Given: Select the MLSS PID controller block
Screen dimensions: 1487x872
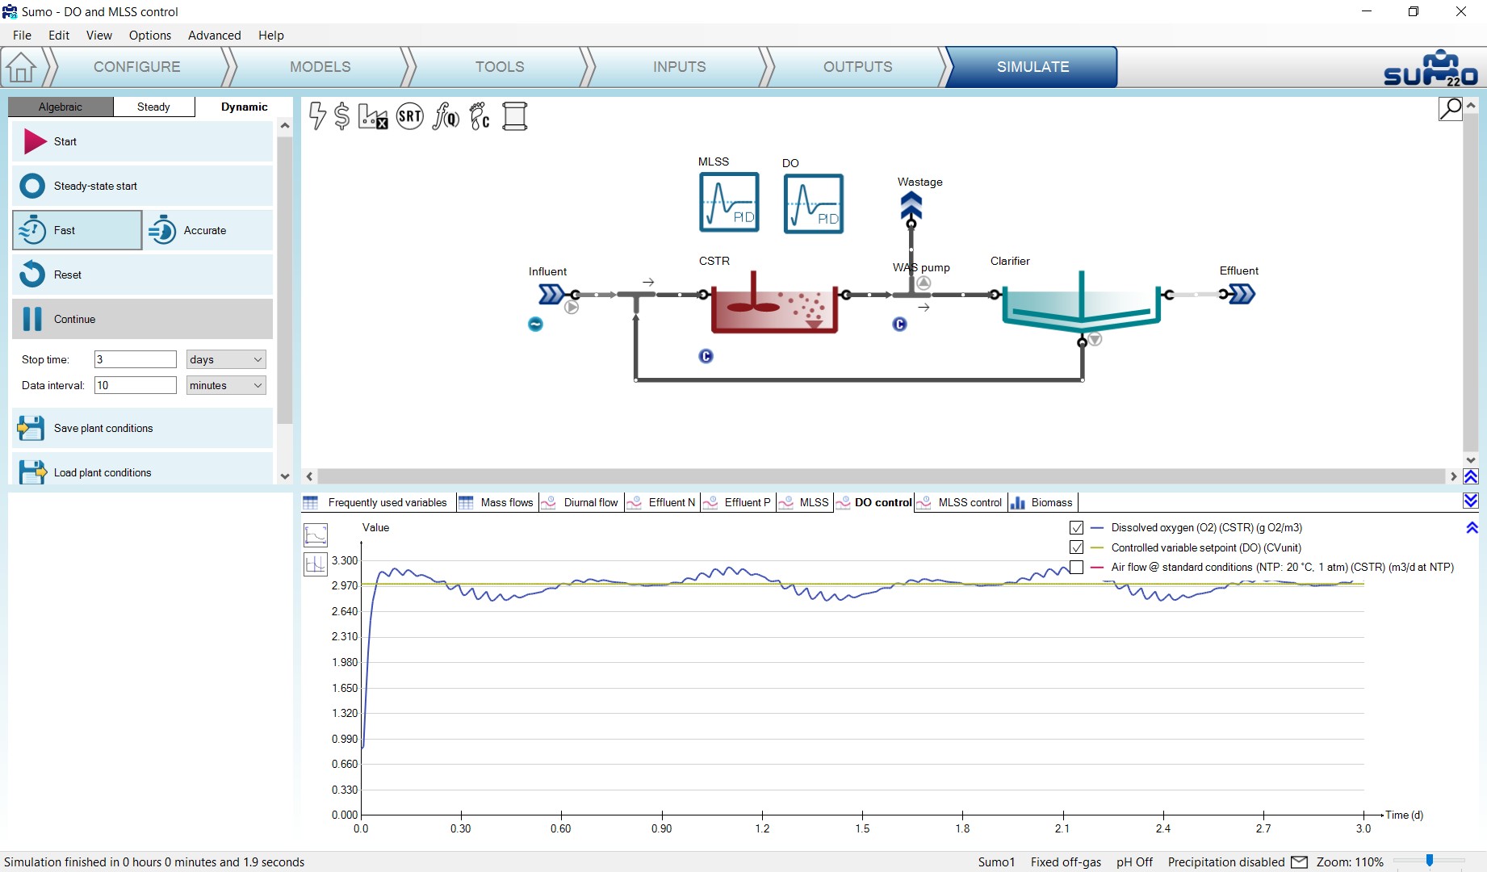Looking at the screenshot, I should (729, 203).
